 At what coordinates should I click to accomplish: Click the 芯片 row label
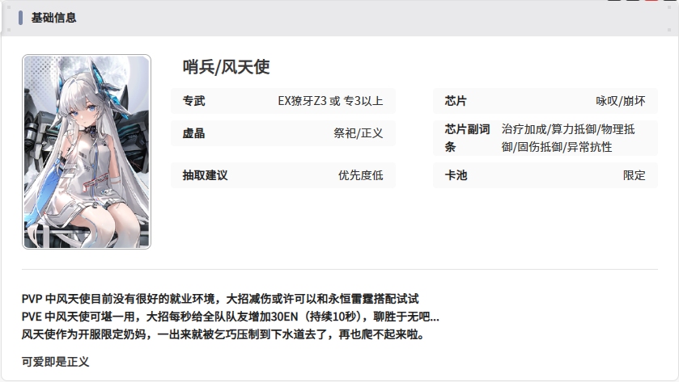(456, 101)
